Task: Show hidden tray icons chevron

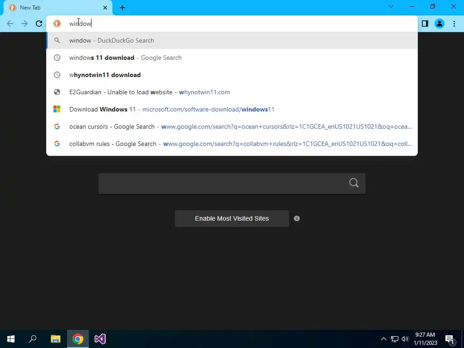Action: [383, 339]
